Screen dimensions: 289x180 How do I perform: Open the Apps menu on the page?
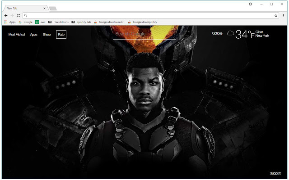34,35
